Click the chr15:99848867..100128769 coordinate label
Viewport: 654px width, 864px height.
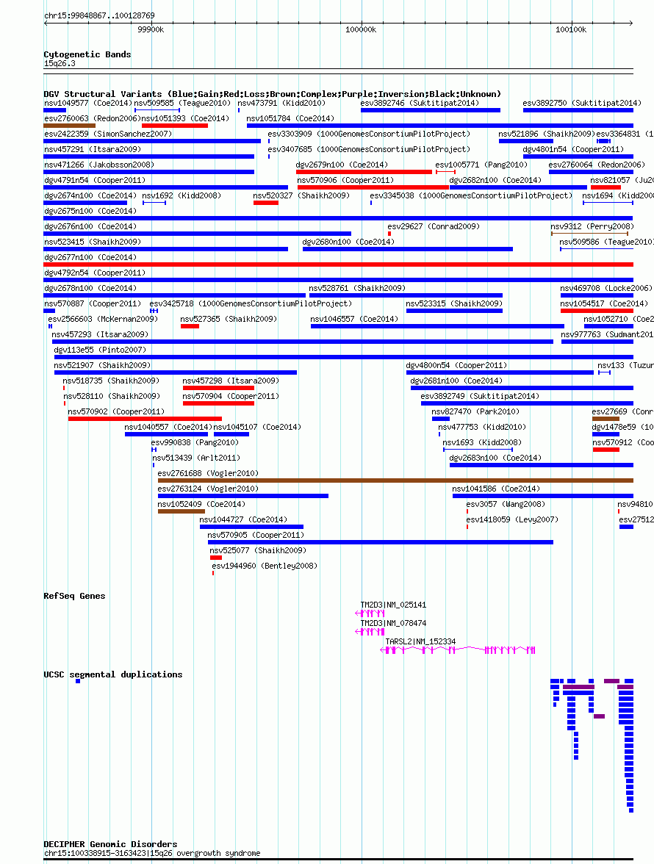99,15
